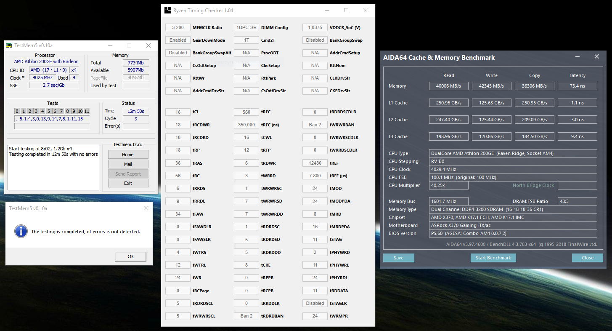Click the tWRWRBAN field showing Ban 2
The height and width of the screenshot is (331, 612).
pyautogui.click(x=315, y=125)
